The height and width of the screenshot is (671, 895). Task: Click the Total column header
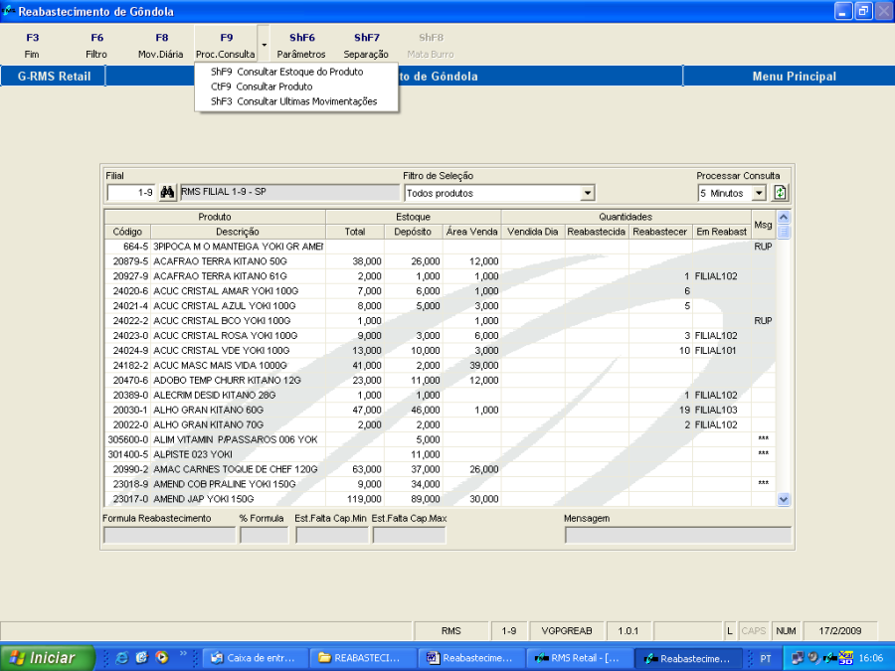354,232
